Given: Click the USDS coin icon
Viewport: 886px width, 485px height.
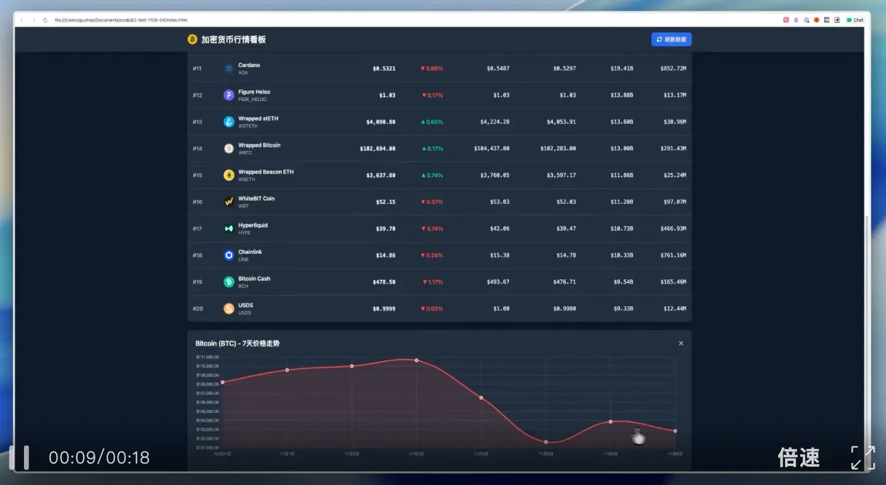Looking at the screenshot, I should (x=229, y=309).
